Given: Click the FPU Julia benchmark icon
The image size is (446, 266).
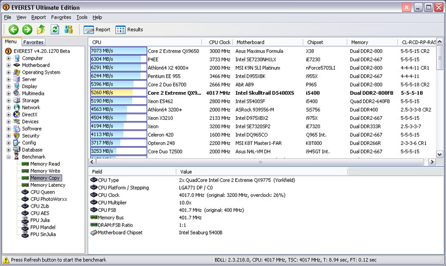Looking at the screenshot, I should click(x=25, y=220).
